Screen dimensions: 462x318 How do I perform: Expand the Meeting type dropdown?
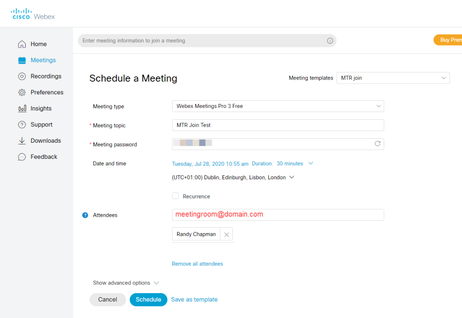click(x=277, y=106)
